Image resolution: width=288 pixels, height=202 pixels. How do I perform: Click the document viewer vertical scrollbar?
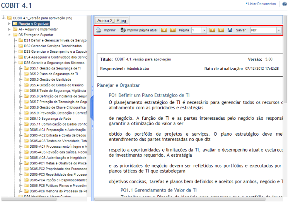pyautogui.click(x=285, y=59)
